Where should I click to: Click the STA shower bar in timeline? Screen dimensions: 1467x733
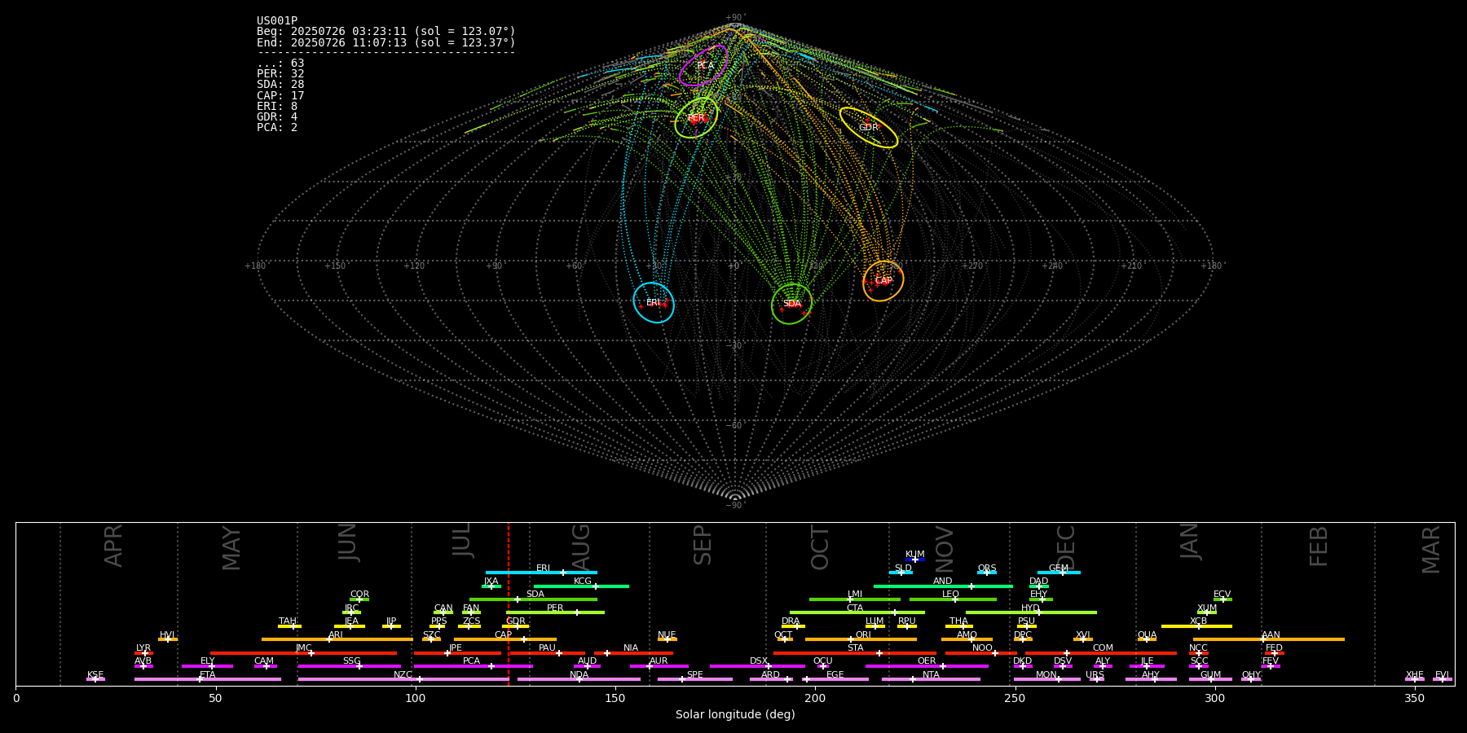pyautogui.click(x=855, y=653)
